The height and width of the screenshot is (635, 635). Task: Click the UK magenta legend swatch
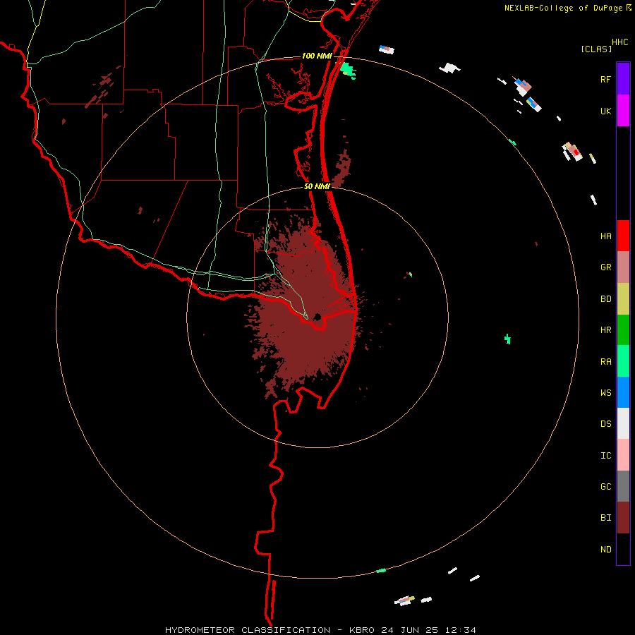tap(623, 111)
